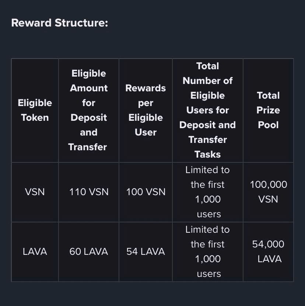This screenshot has height=306, width=305.
Task: Click the word Pool in last header
Action: (268, 125)
